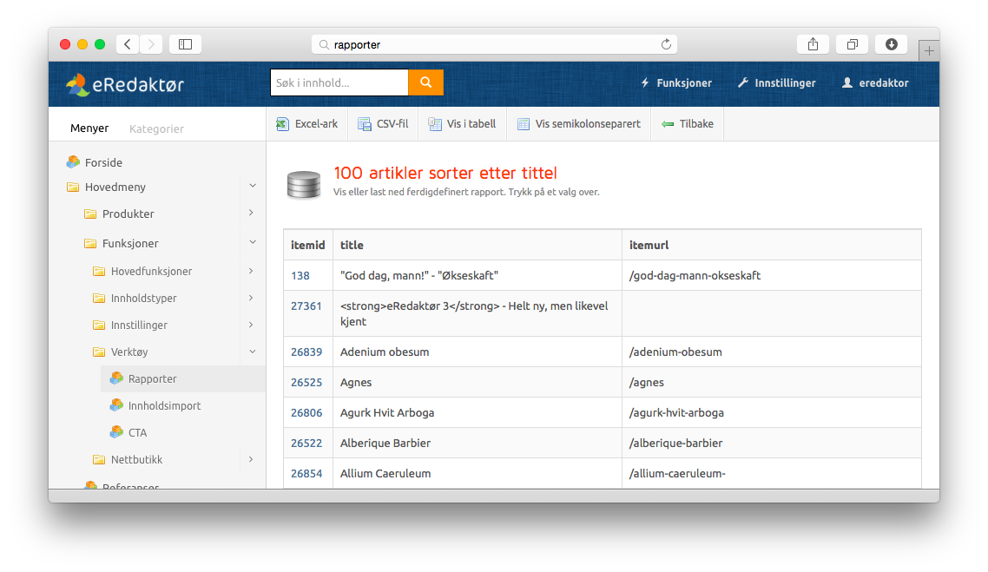Open the eredaktor user menu

tap(875, 82)
